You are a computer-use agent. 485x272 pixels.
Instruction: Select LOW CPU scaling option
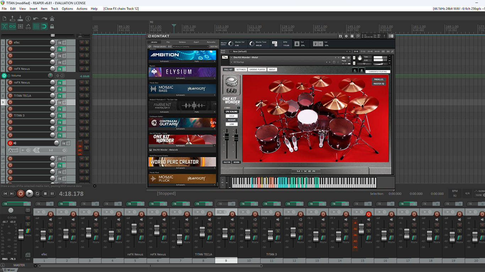pos(231,124)
